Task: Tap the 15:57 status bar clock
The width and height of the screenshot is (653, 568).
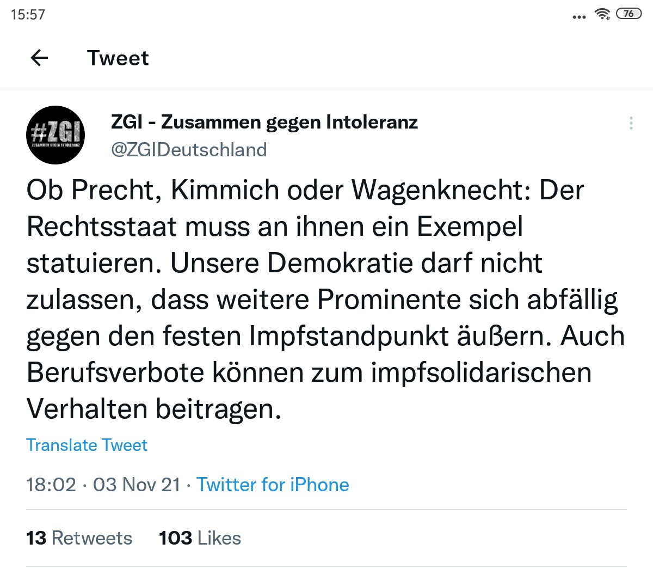Action: click(x=28, y=14)
